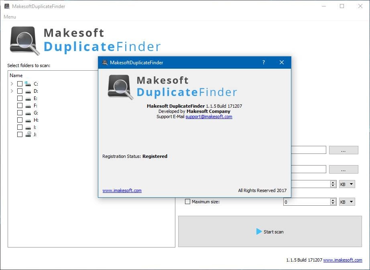Viewport: 370px width, 270px height.
Task: Click the upper path input field
Action: pos(309,150)
